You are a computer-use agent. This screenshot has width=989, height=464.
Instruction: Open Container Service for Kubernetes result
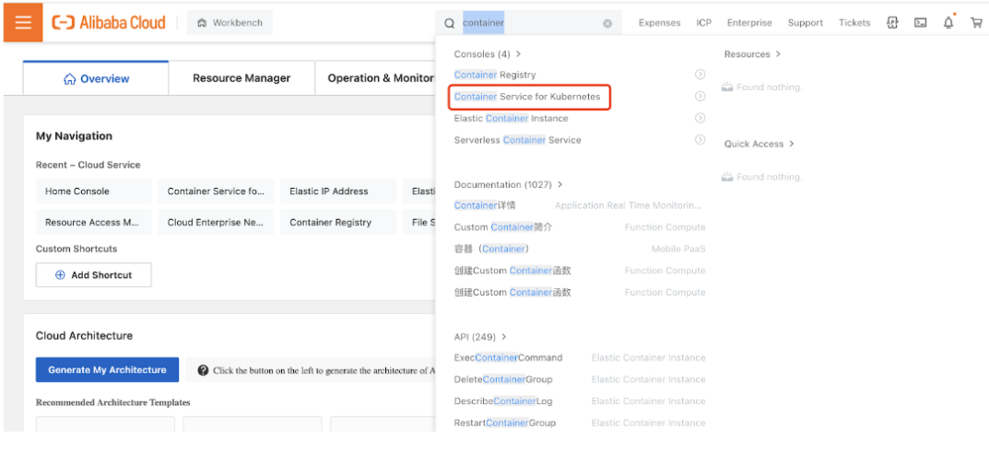(527, 97)
